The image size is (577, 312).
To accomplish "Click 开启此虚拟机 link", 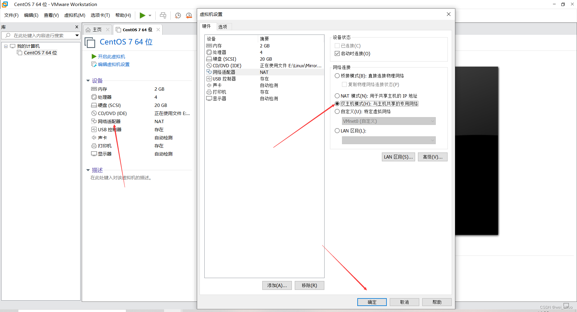I will 111,56.
